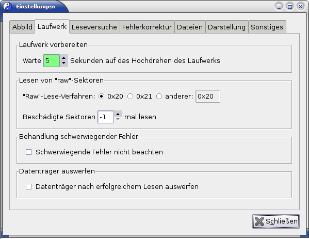Enable Schwerwiegende Fehler nicht beachten
The height and width of the screenshot is (239, 309).
[x=28, y=152]
